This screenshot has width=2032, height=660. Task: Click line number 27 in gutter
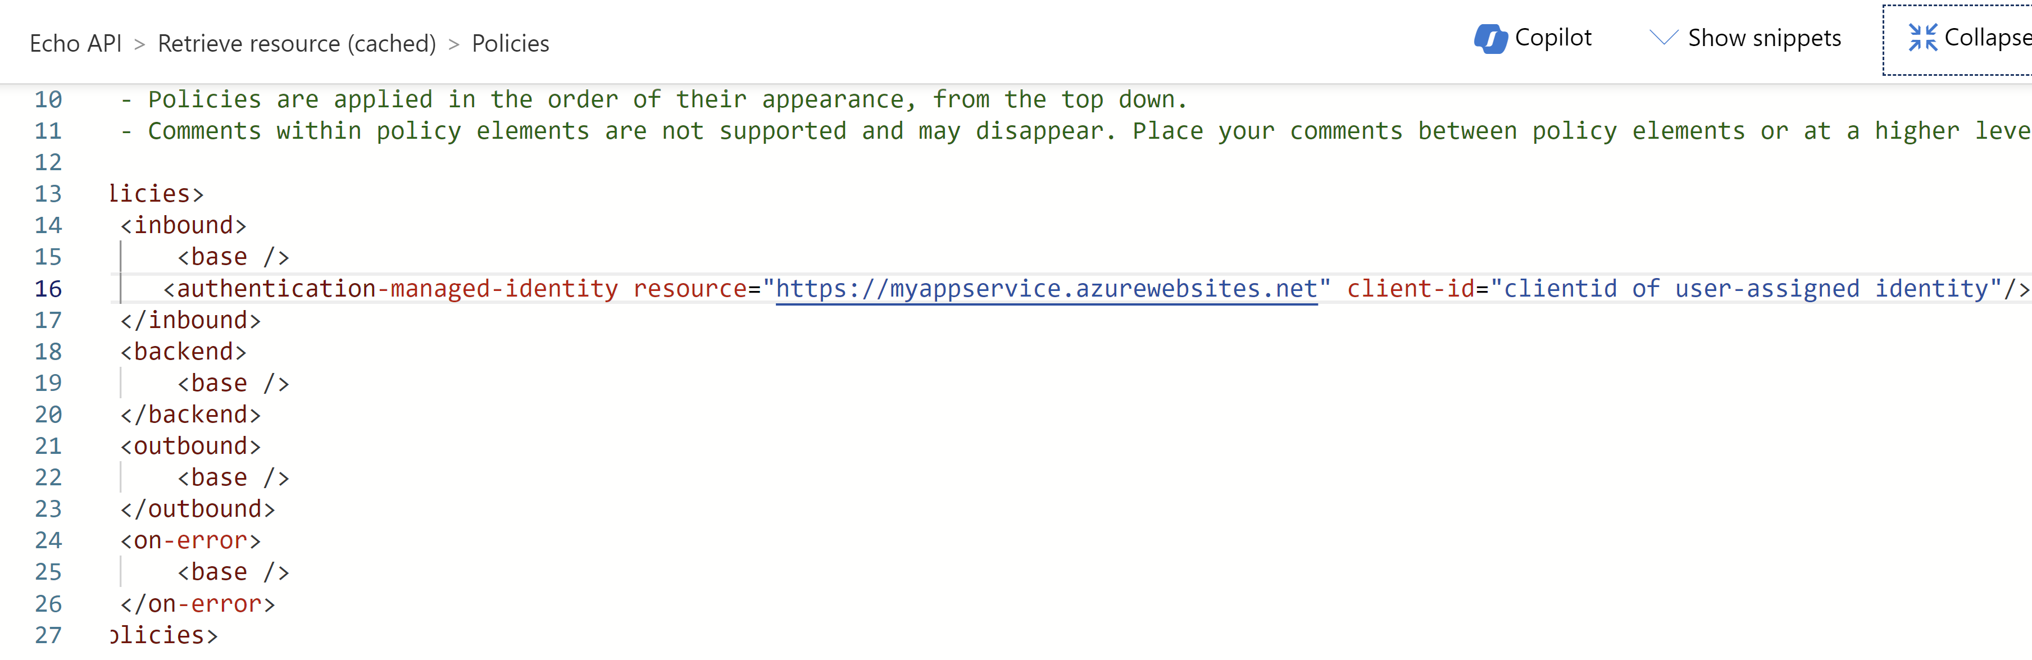point(48,635)
